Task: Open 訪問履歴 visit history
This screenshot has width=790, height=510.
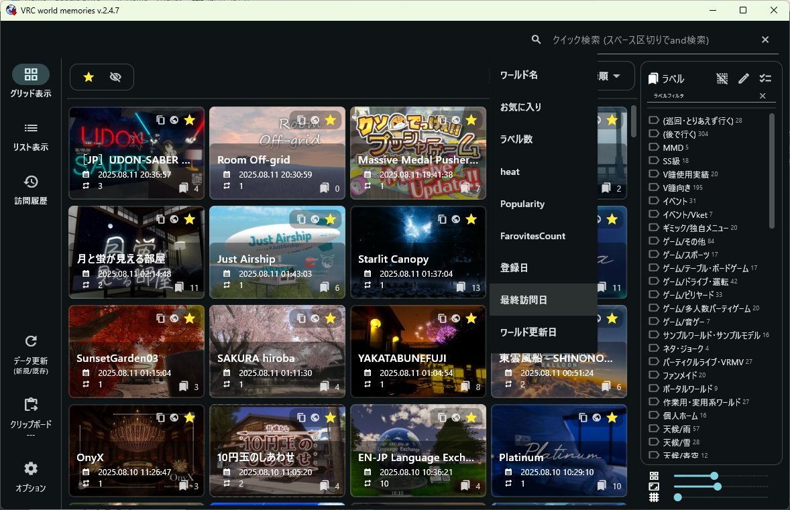Action: click(x=31, y=190)
